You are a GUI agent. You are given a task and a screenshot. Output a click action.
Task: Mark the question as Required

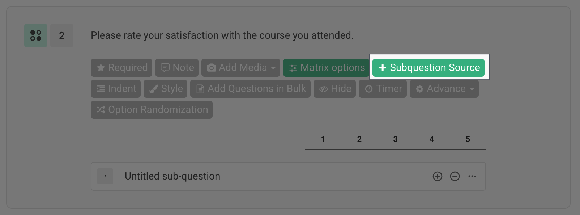(121, 67)
